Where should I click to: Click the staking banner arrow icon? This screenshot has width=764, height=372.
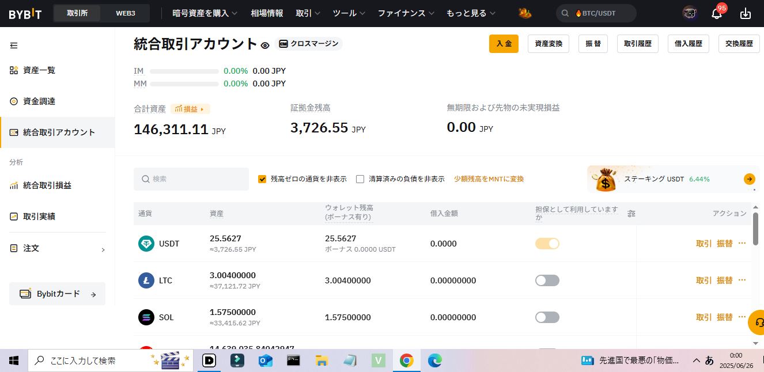[x=750, y=179]
